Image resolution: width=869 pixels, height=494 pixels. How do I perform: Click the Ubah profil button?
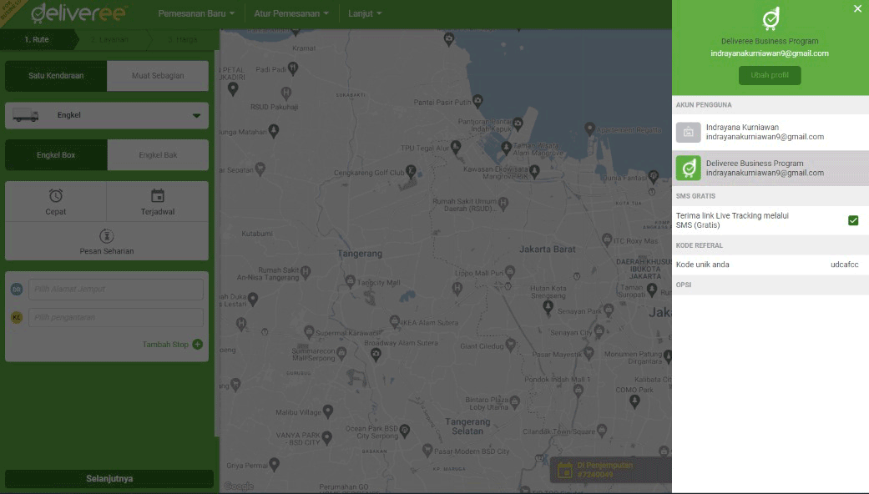click(x=769, y=75)
